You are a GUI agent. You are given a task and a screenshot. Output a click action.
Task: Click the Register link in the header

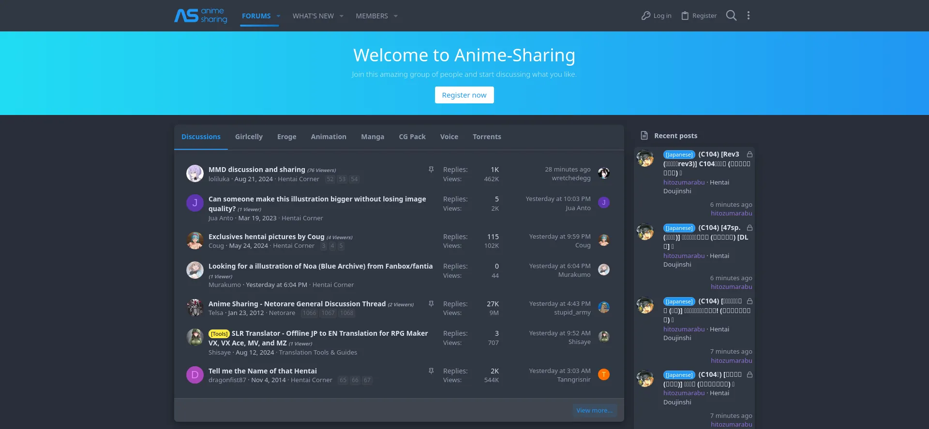click(x=704, y=15)
